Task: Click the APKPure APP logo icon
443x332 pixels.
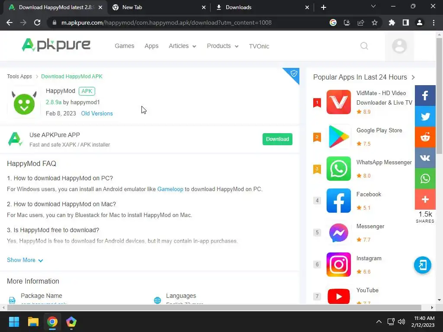Action: pyautogui.click(x=15, y=139)
